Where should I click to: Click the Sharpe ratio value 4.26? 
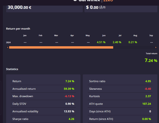tap(71, 119)
